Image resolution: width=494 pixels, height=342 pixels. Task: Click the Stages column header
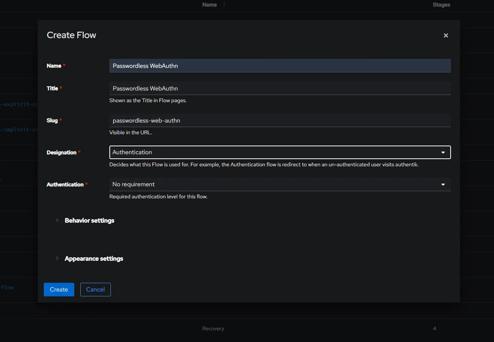tap(441, 5)
